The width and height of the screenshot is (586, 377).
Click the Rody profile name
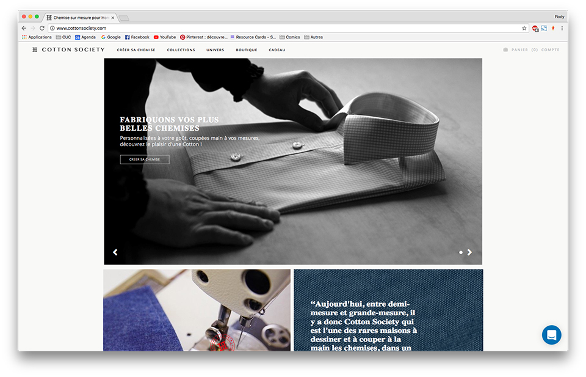559,17
